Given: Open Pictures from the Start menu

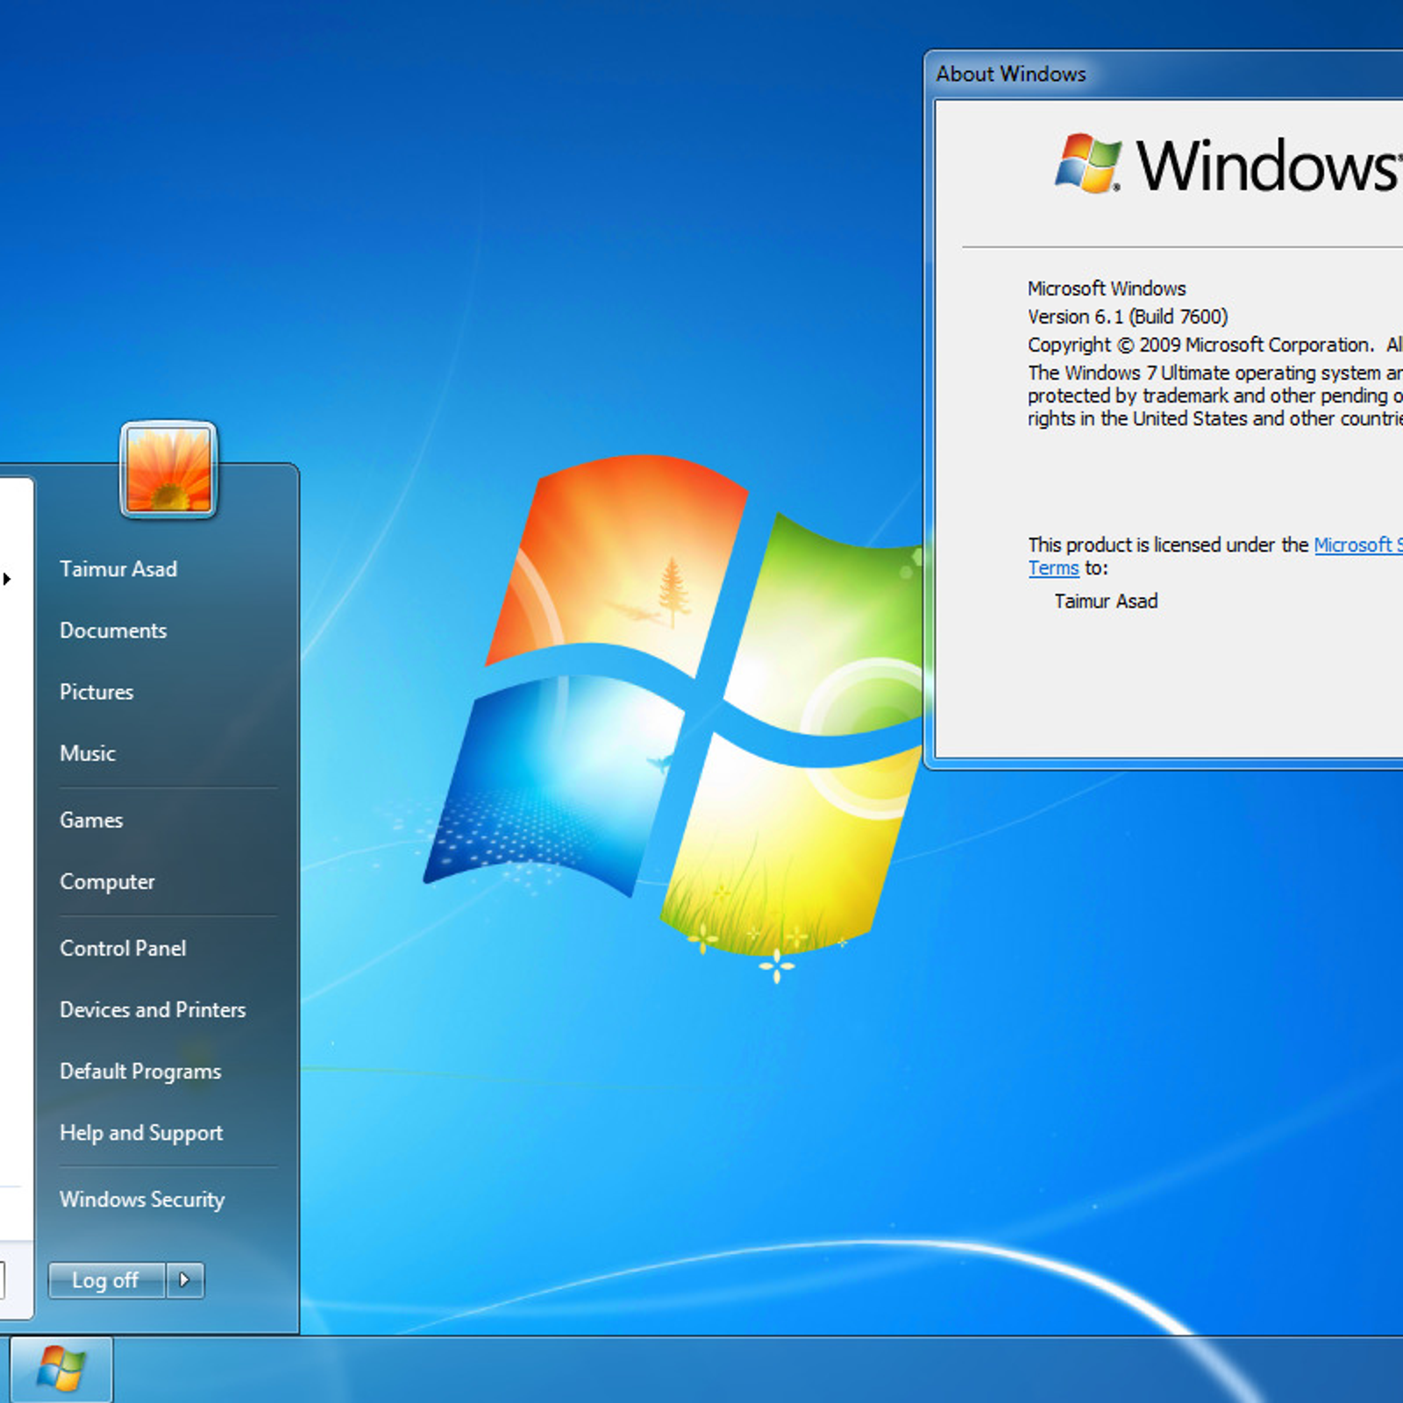Looking at the screenshot, I should pos(96,692).
